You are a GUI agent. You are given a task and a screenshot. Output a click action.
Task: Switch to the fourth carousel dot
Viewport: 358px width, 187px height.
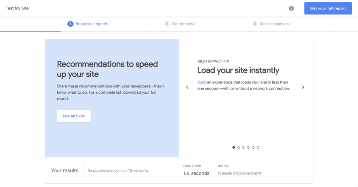[x=248, y=147]
